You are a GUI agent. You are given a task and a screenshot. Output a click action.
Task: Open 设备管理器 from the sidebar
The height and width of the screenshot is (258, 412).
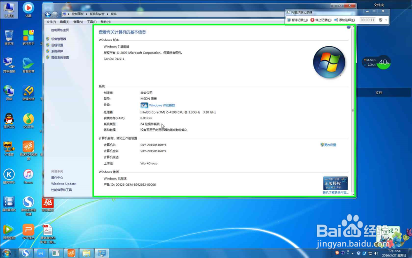point(59,39)
